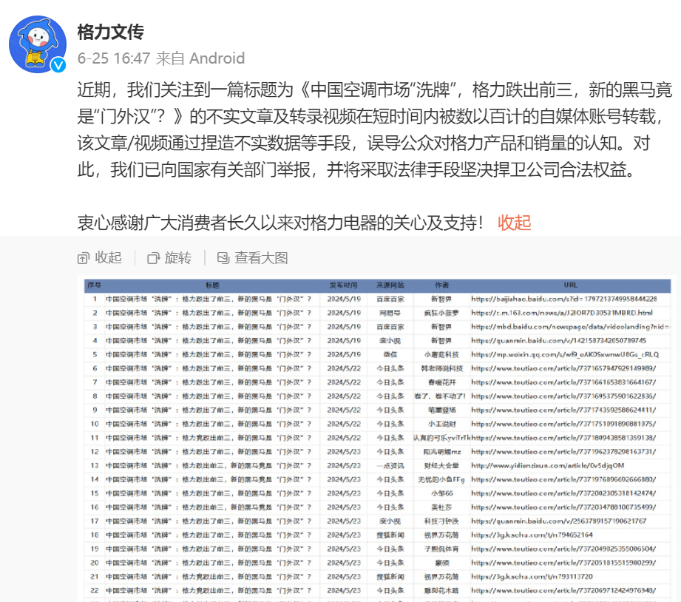Image resolution: width=681 pixels, height=602 pixels.
Task: Click the 序号 table header
Action: [x=94, y=285]
